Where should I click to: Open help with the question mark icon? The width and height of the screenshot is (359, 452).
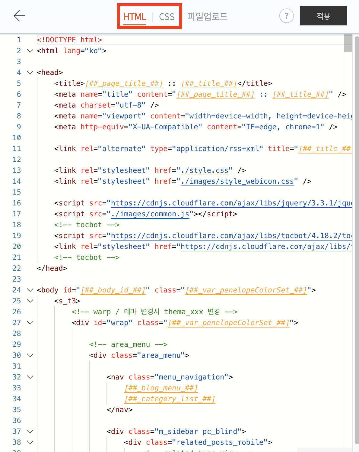(x=286, y=16)
